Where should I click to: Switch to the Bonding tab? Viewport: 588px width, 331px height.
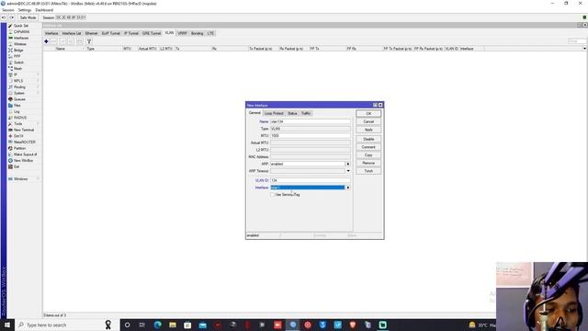(197, 33)
